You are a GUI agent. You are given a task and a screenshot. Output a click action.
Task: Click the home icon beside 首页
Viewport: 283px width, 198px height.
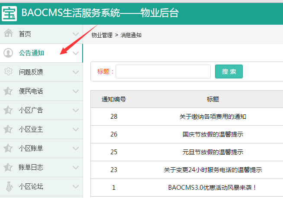coord(9,33)
